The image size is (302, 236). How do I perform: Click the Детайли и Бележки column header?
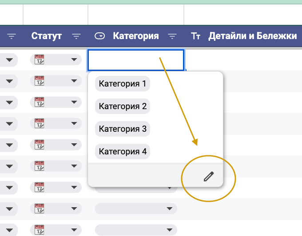pos(252,36)
